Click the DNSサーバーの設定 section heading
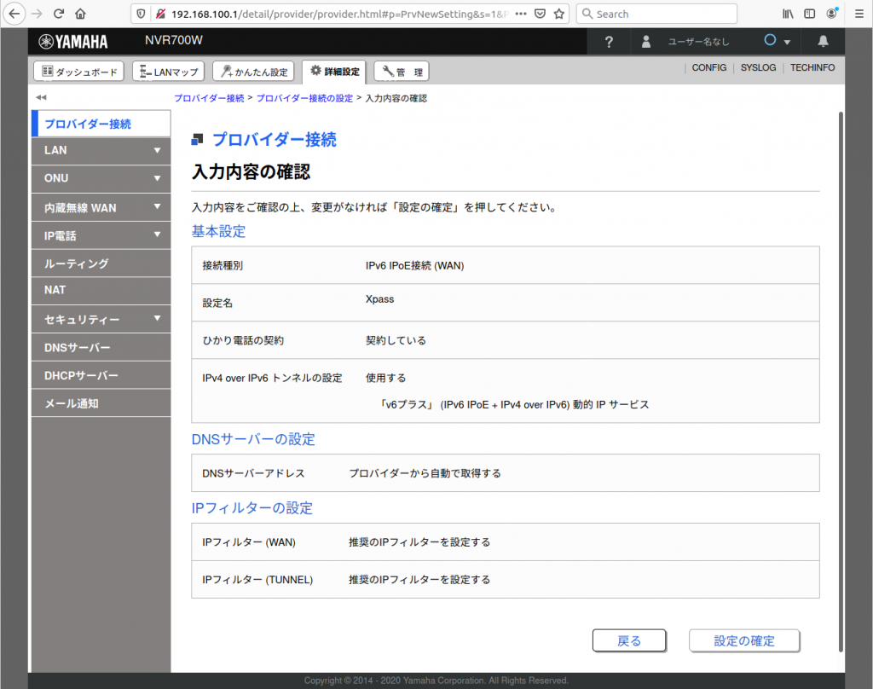 253,439
